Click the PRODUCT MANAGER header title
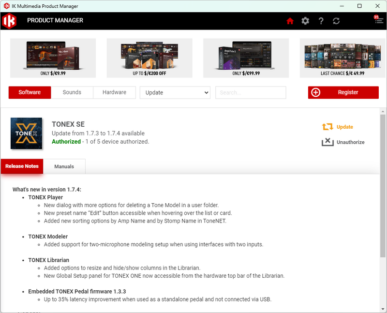387x313 pixels. [55, 20]
